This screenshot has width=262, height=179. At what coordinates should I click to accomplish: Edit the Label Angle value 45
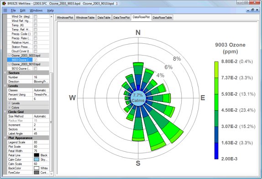pos(41,133)
